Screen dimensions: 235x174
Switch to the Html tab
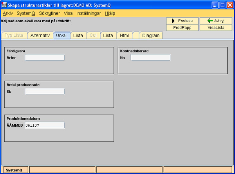pos(124,35)
